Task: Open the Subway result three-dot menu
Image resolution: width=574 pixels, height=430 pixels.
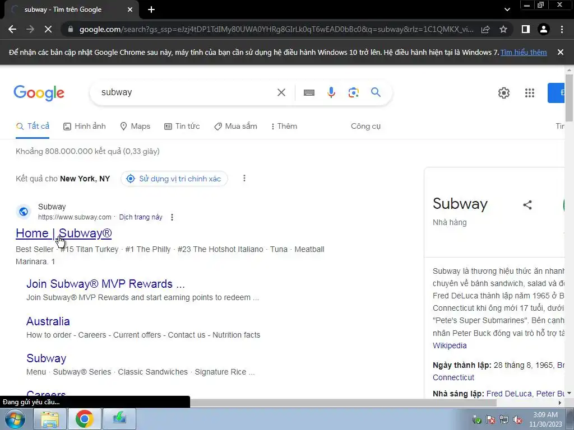Action: [172, 217]
